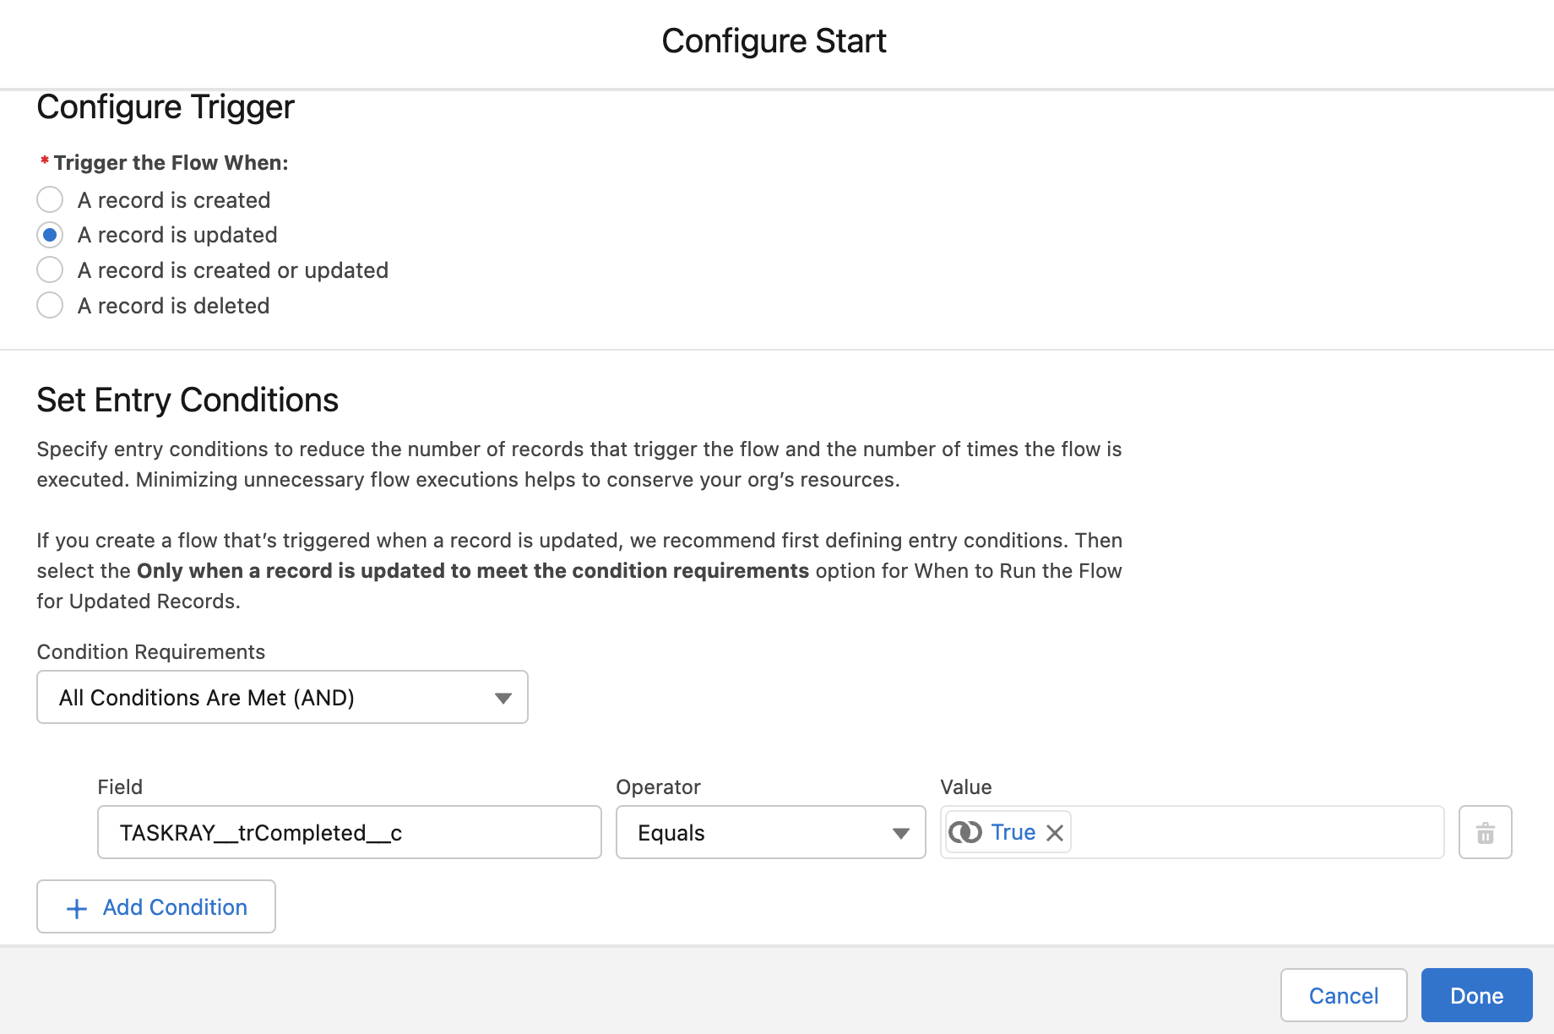Choose Equals in the Operator combo box

coord(769,833)
